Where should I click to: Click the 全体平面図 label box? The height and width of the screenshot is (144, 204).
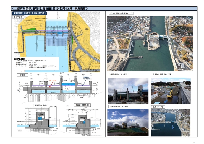coord(18,17)
